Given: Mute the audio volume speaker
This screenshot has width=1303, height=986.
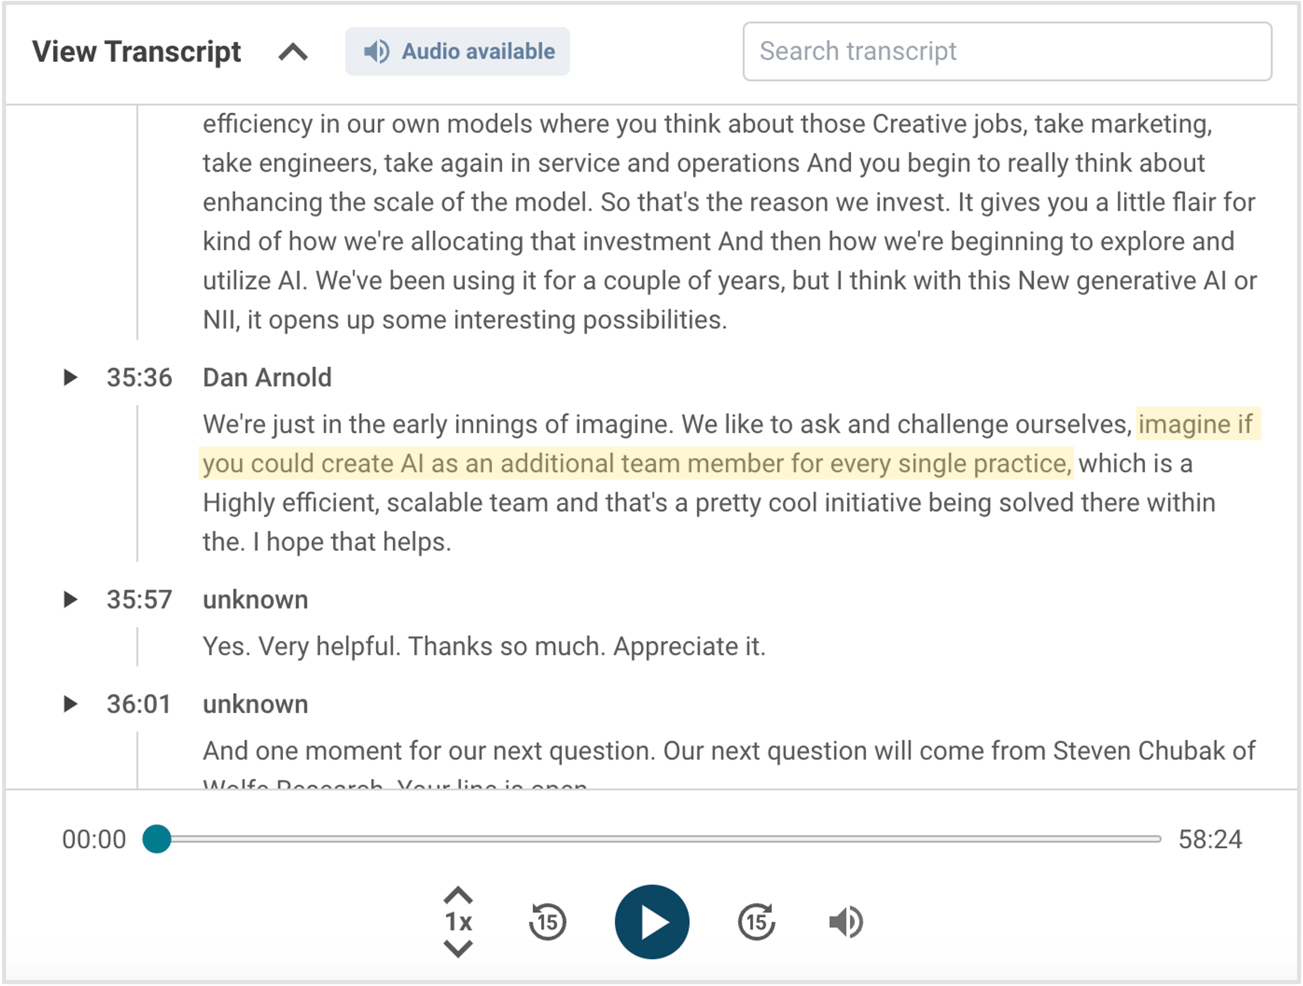Looking at the screenshot, I should coord(846,922).
